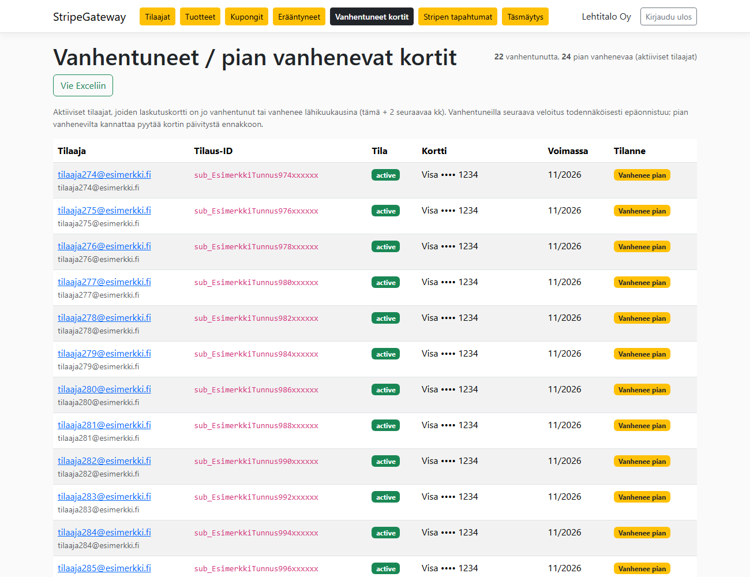Go to the Täsmäytys tab
The height and width of the screenshot is (577, 750).
coord(526,17)
